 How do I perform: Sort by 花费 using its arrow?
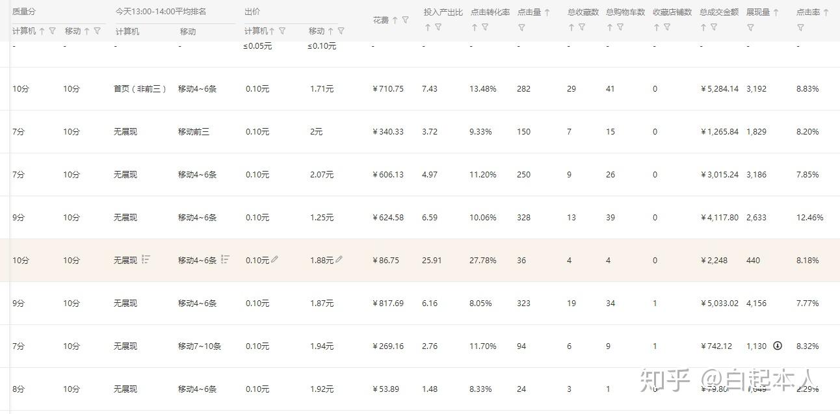(395, 20)
